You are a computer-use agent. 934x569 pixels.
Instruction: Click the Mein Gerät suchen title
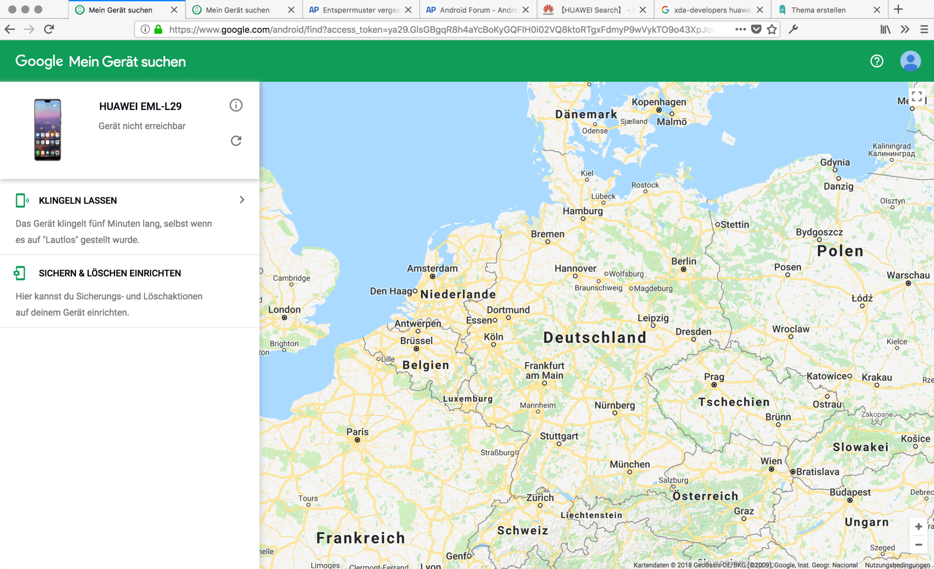tap(127, 62)
